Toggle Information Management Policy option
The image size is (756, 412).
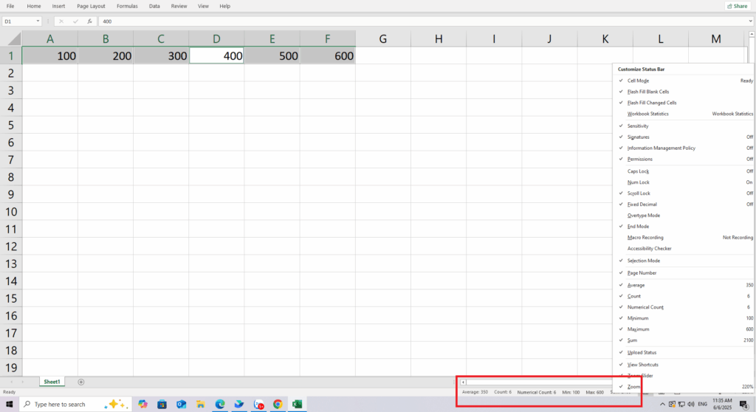click(685, 148)
